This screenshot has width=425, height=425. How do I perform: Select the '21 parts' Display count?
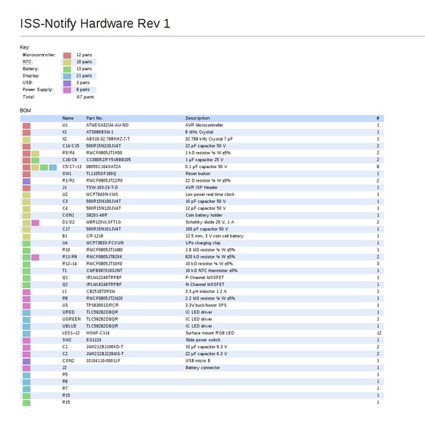tap(84, 76)
